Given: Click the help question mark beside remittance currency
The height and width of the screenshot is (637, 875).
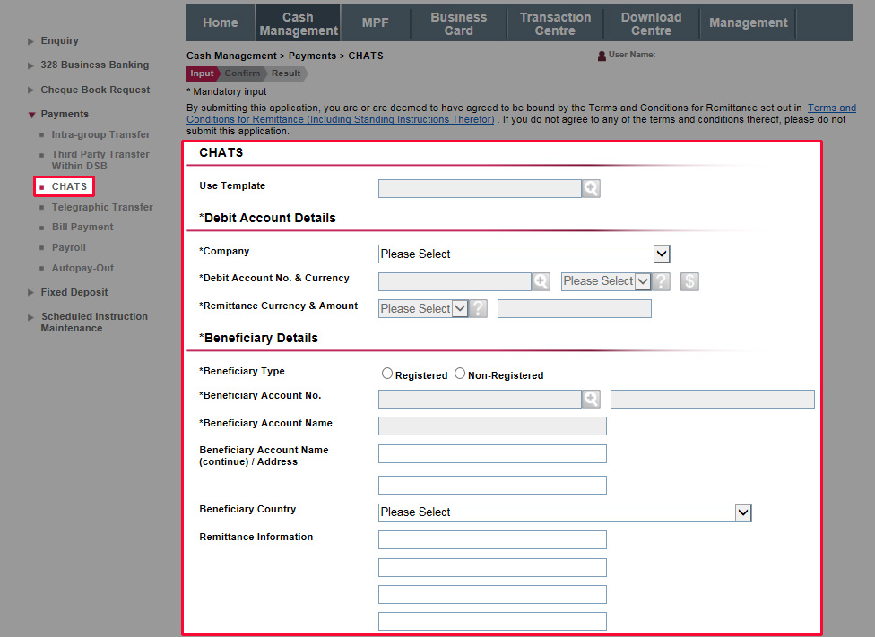Looking at the screenshot, I should pos(478,308).
